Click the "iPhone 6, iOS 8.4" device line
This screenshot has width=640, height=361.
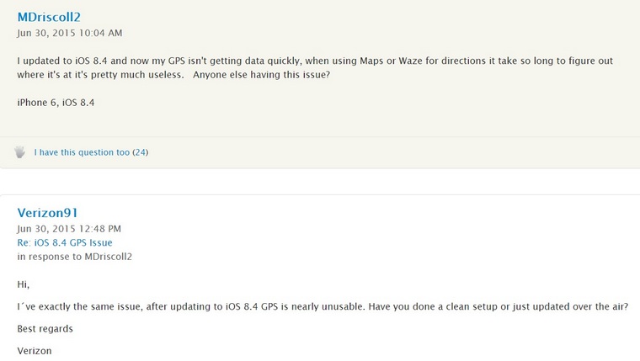coord(56,103)
